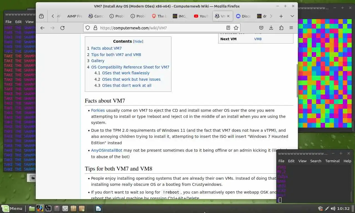Click '!reboot' code text in tips
The image size is (355, 213).
coord(171,192)
